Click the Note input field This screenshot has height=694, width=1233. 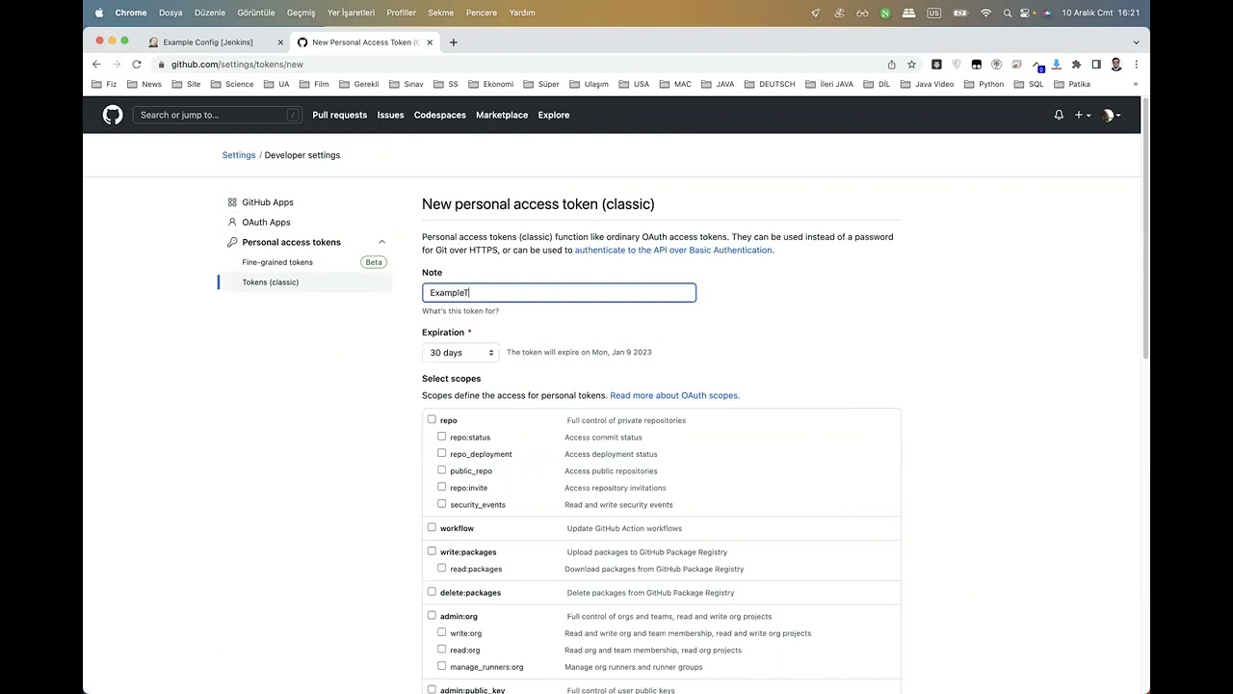click(x=559, y=292)
